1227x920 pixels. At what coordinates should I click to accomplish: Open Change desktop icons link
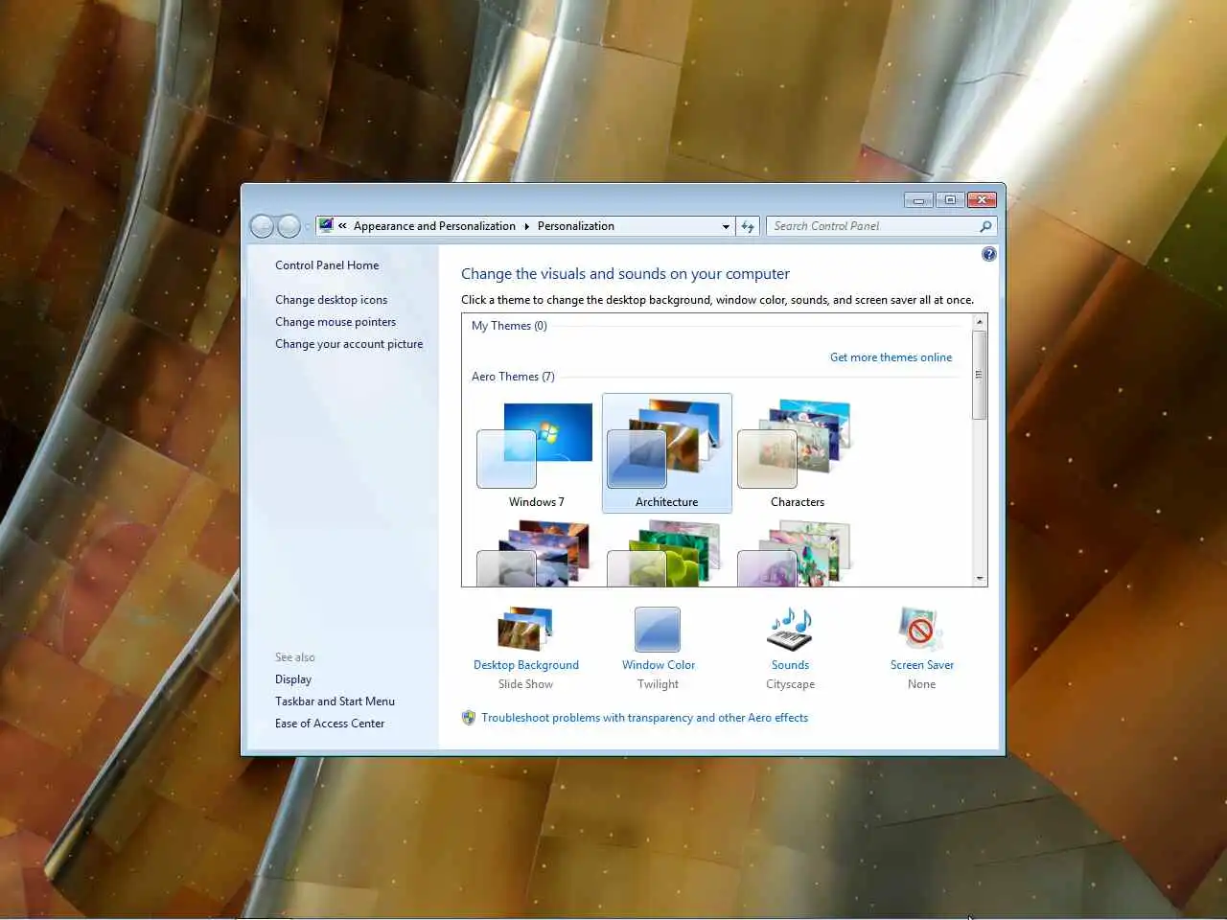coord(332,300)
